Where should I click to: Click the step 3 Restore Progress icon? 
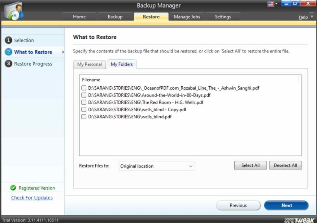point(8,64)
